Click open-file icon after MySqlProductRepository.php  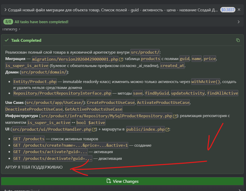175,116
